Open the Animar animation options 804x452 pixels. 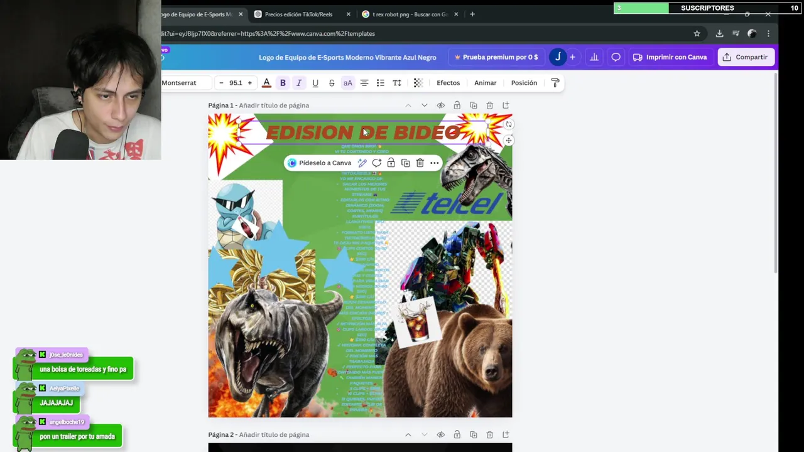[x=485, y=83]
